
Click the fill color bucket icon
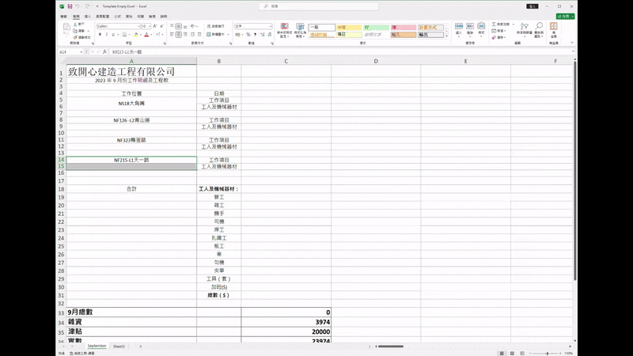click(136, 35)
